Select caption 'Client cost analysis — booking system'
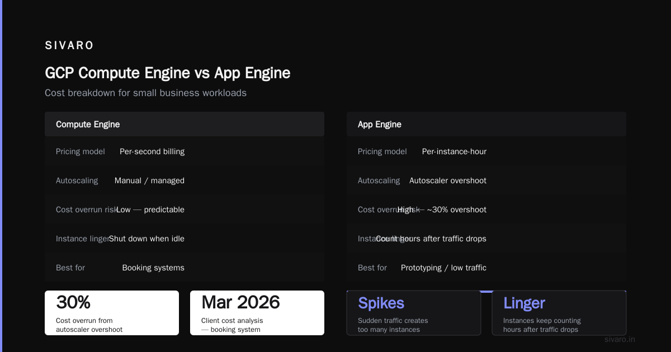The width and height of the screenshot is (671, 352). 232,325
